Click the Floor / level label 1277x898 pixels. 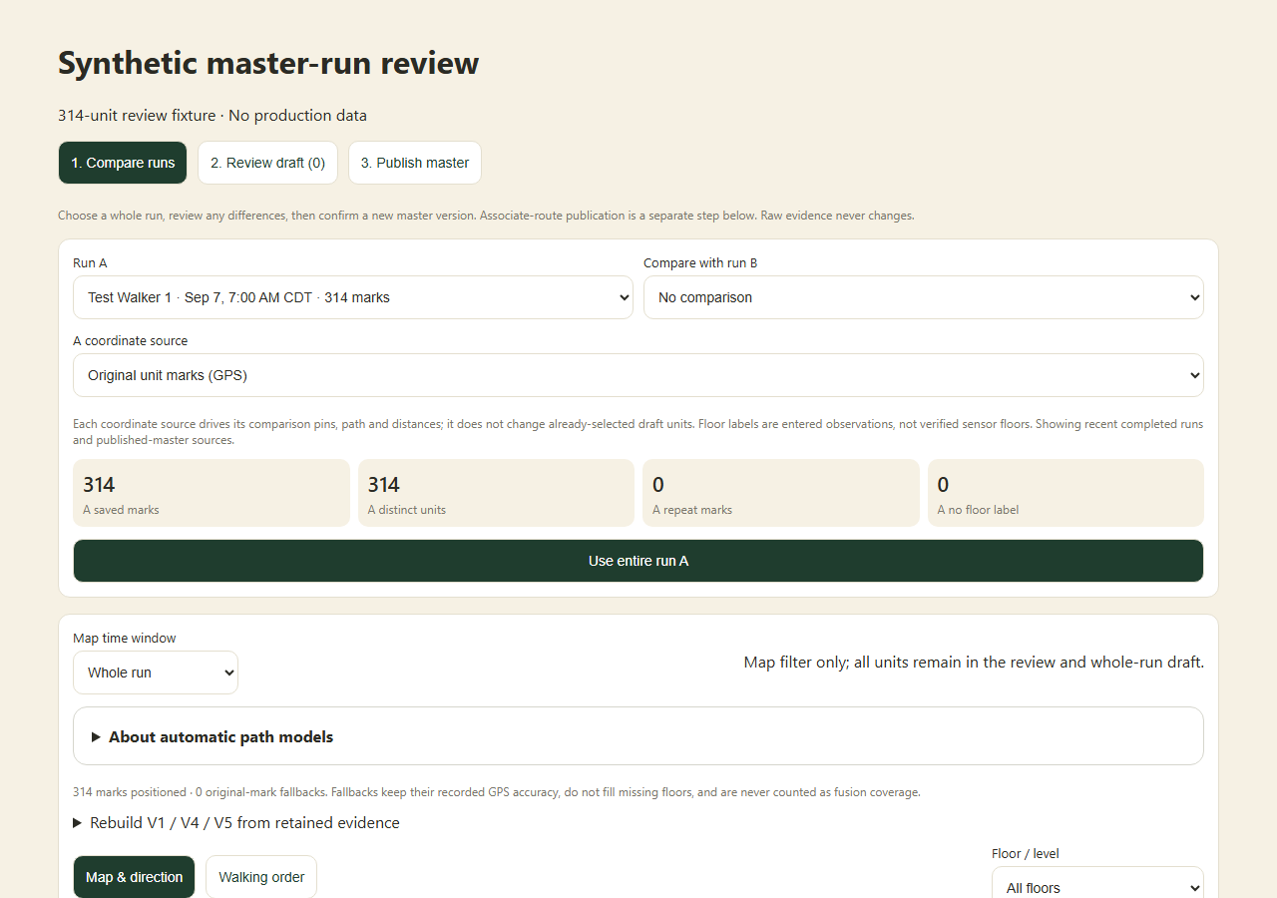click(1026, 854)
